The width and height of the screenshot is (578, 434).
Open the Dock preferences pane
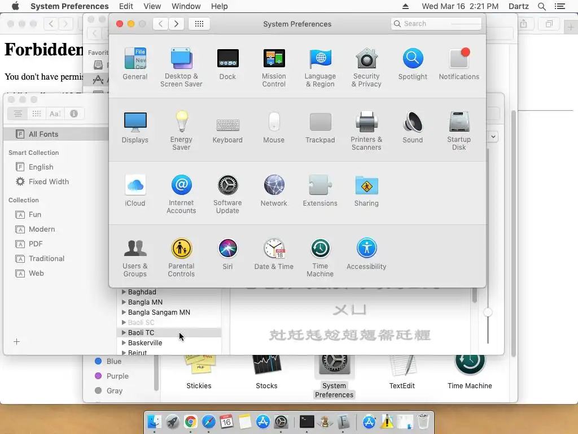227,63
